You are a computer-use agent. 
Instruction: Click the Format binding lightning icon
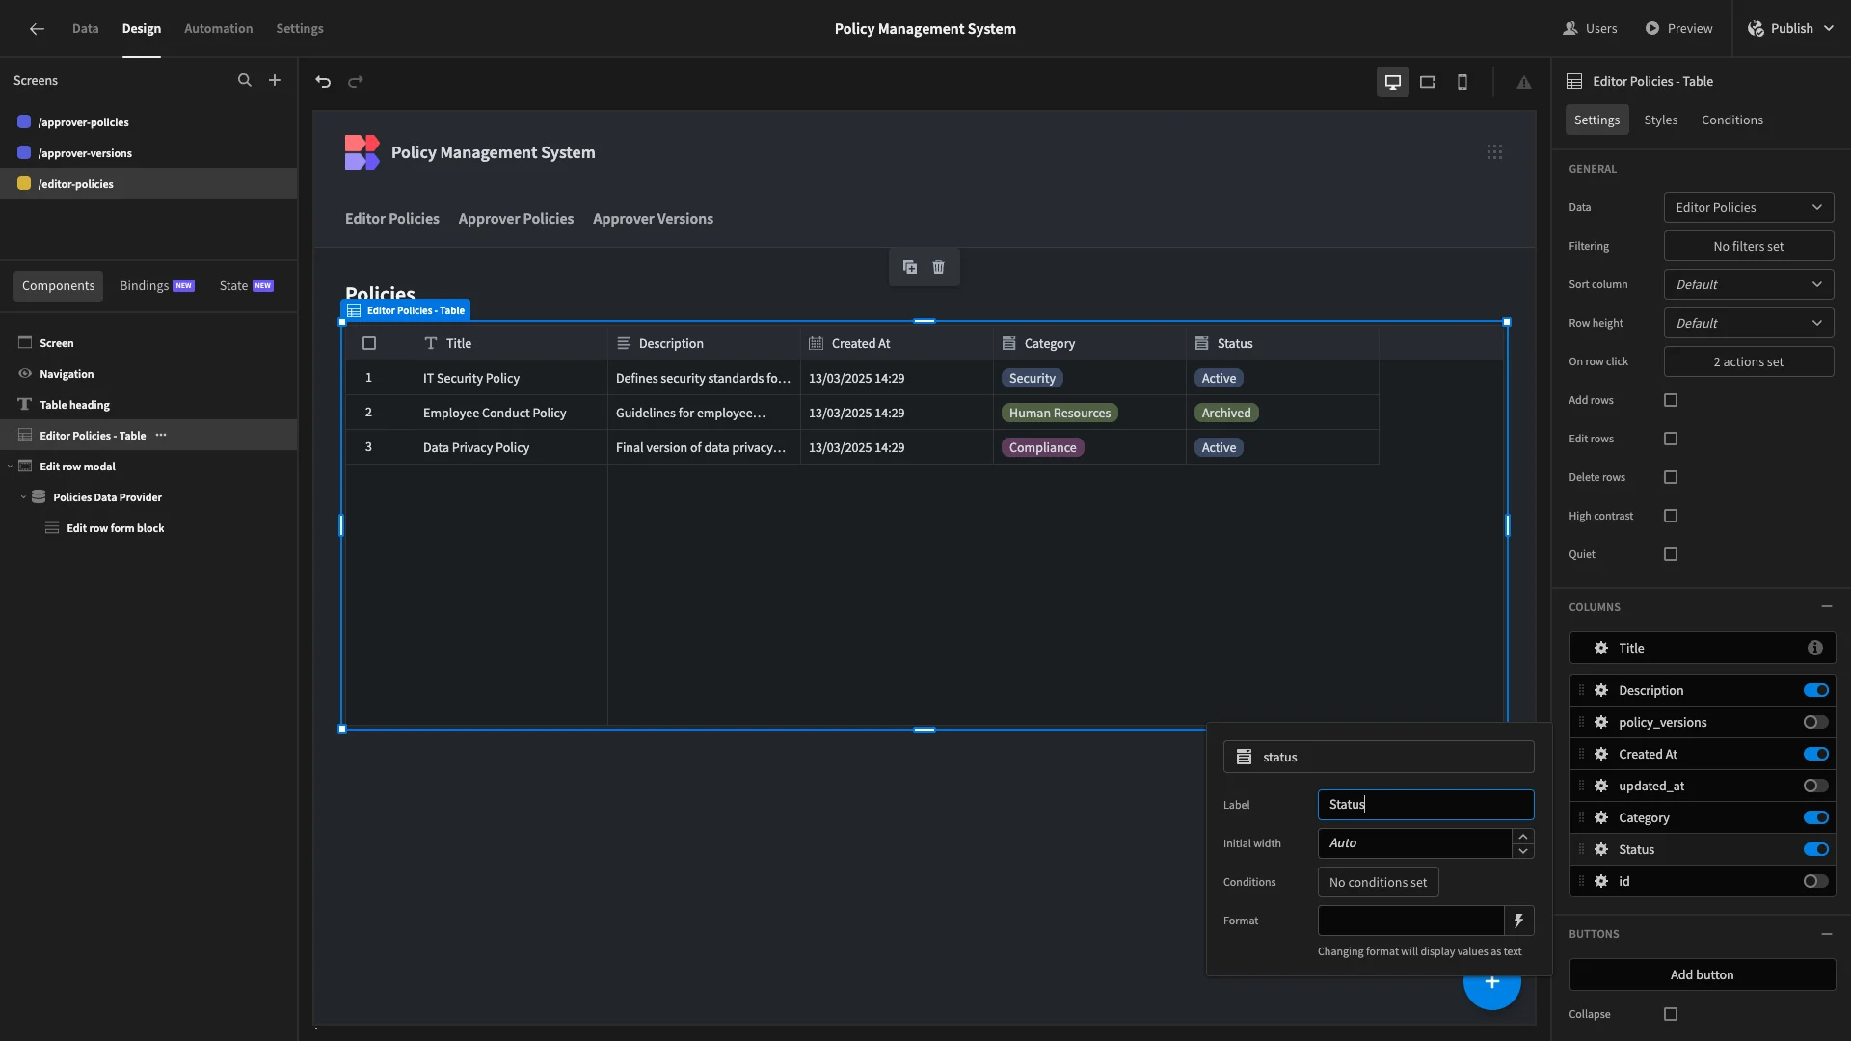coord(1519,921)
